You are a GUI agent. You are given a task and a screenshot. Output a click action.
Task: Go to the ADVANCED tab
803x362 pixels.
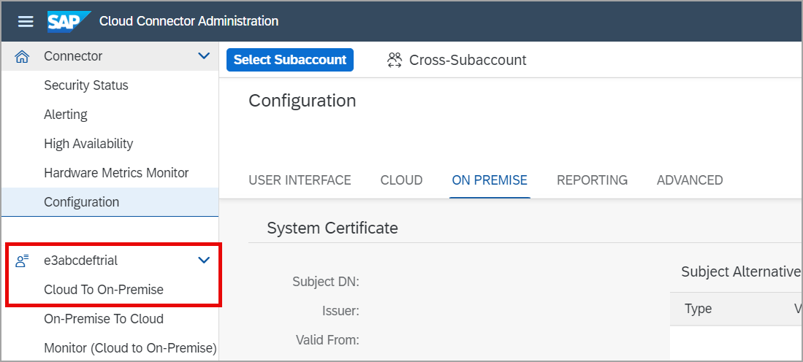coord(690,180)
